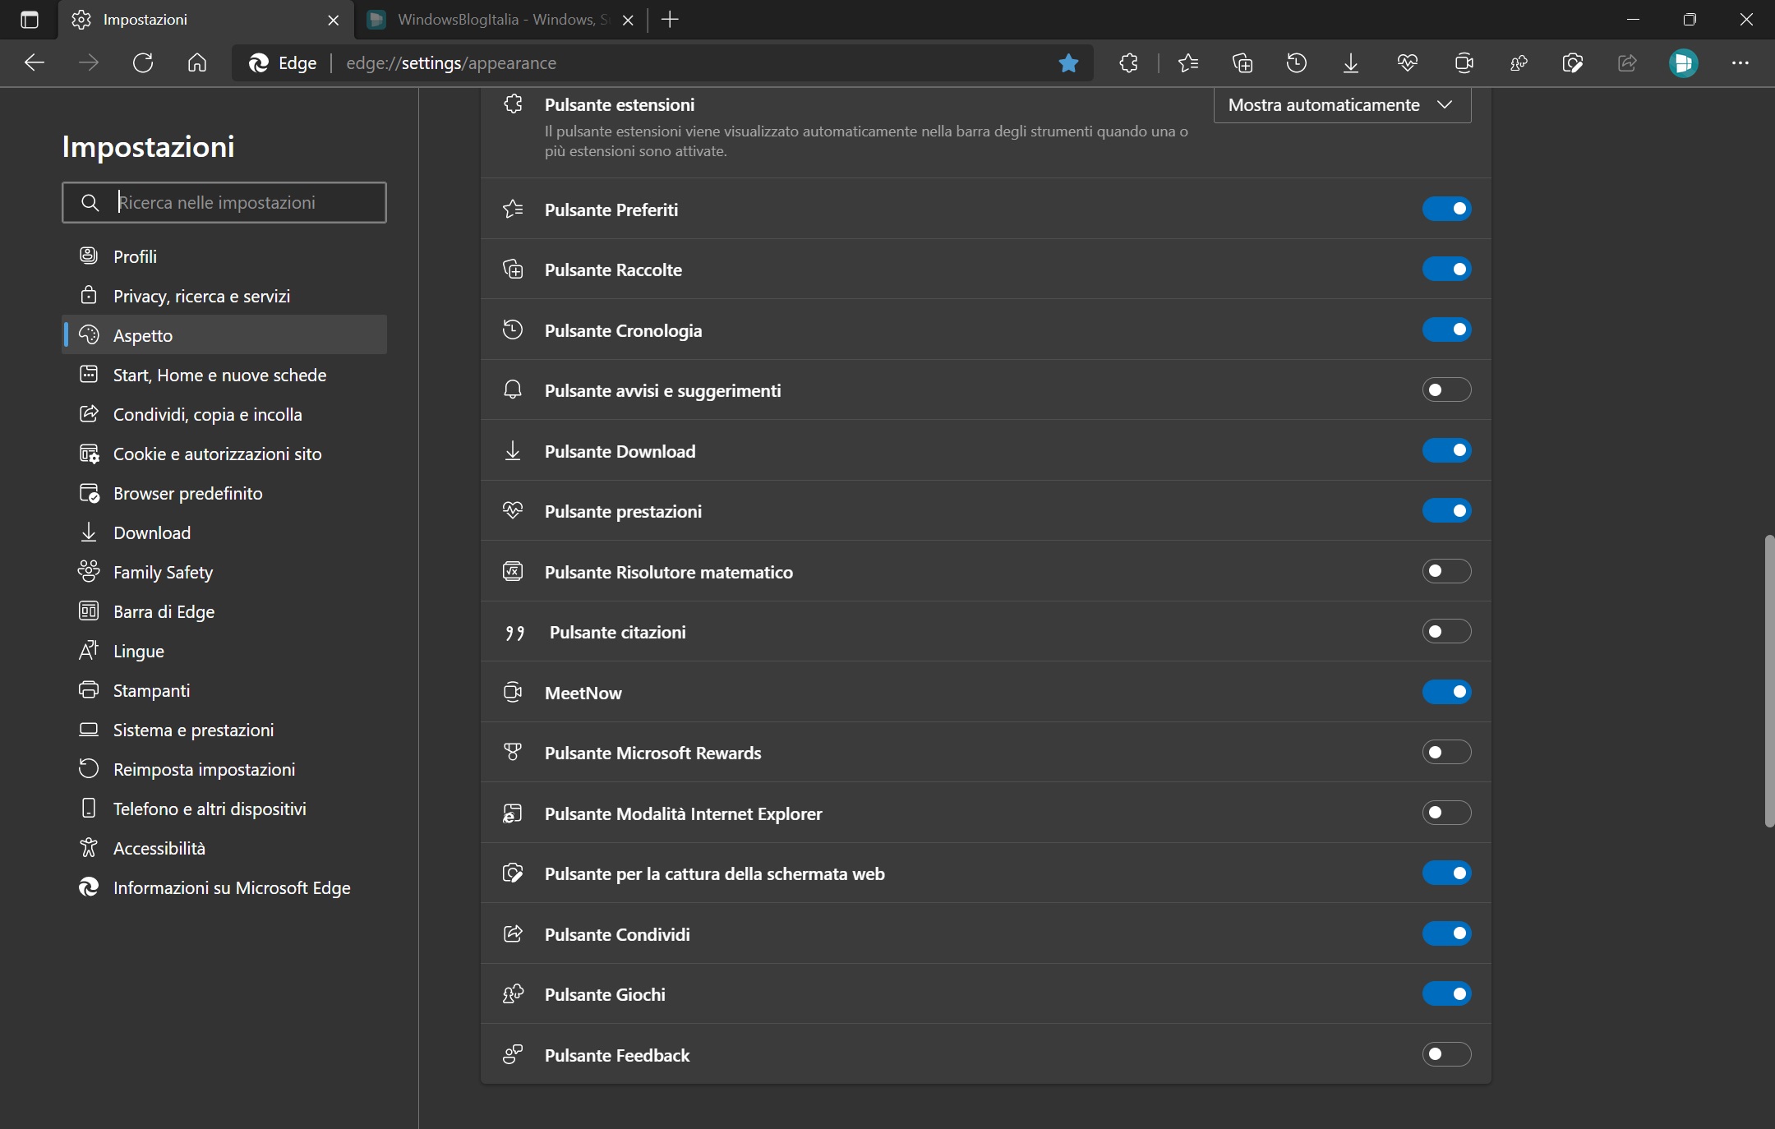Open Cookie e autorizzazioni sito section
The width and height of the screenshot is (1775, 1129).
pos(224,454)
